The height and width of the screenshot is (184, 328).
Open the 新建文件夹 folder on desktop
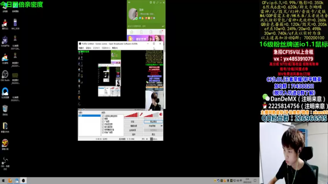(x=5, y=128)
